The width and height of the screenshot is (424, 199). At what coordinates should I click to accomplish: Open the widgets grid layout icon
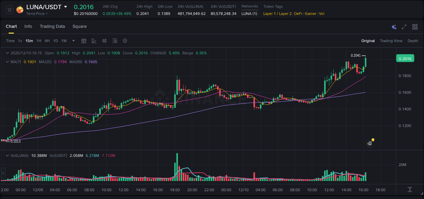pyautogui.click(x=415, y=26)
